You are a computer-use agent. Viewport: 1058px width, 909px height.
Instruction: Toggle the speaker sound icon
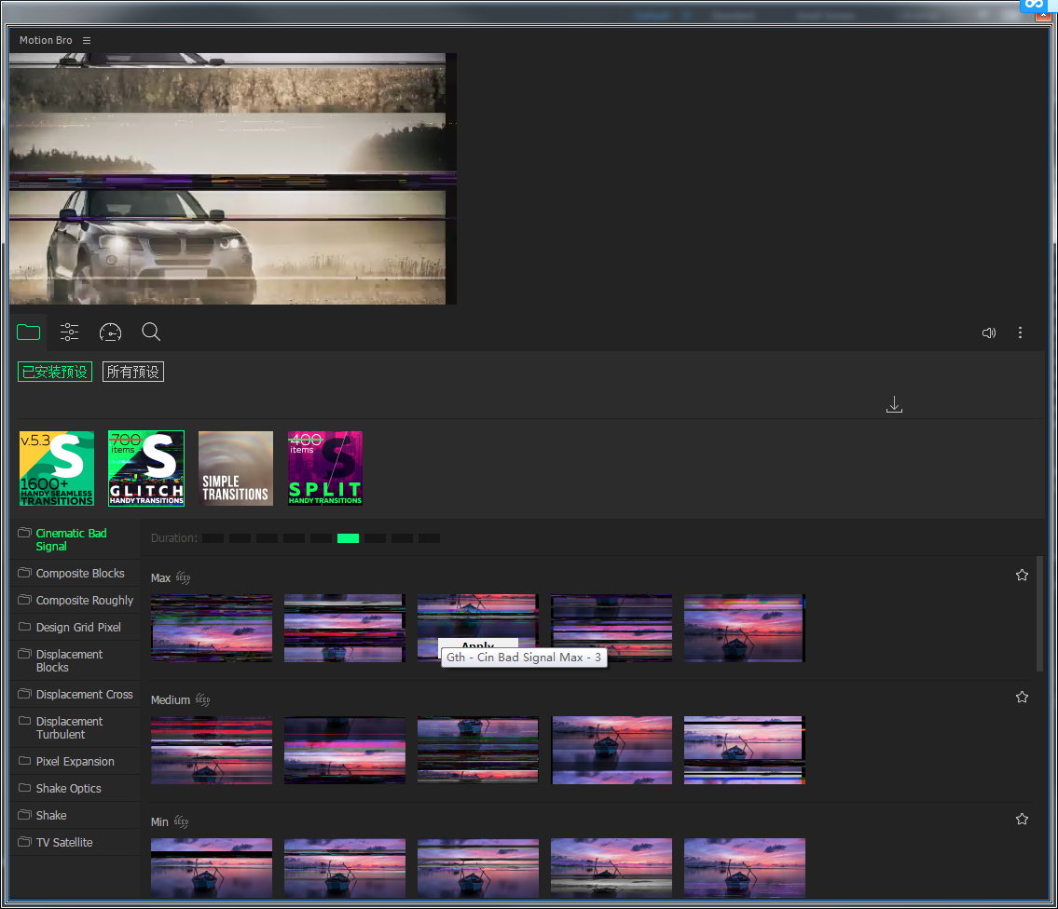pos(989,332)
